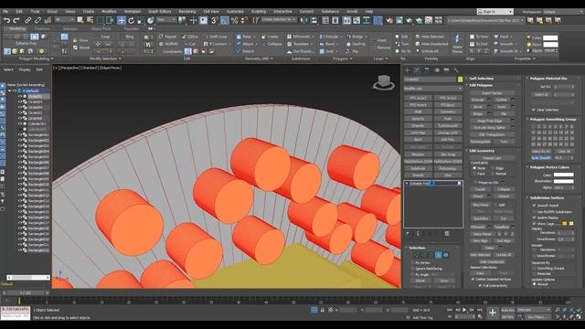The image size is (585, 329).
Task: Click Polygon Vertex Colors Color swatch
Action: tap(564, 175)
